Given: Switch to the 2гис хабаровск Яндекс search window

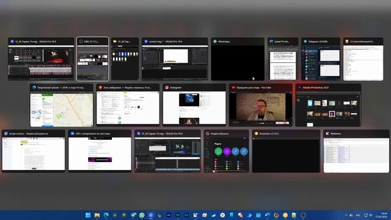Looking at the screenshot, I should coord(128,105).
